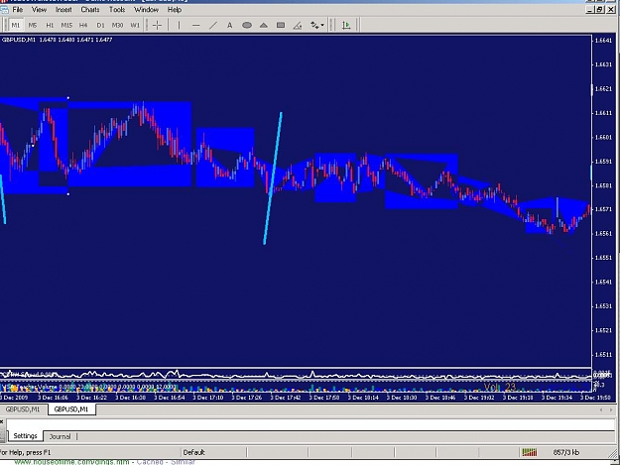Select the horizontal line drawing tool

tap(195, 26)
